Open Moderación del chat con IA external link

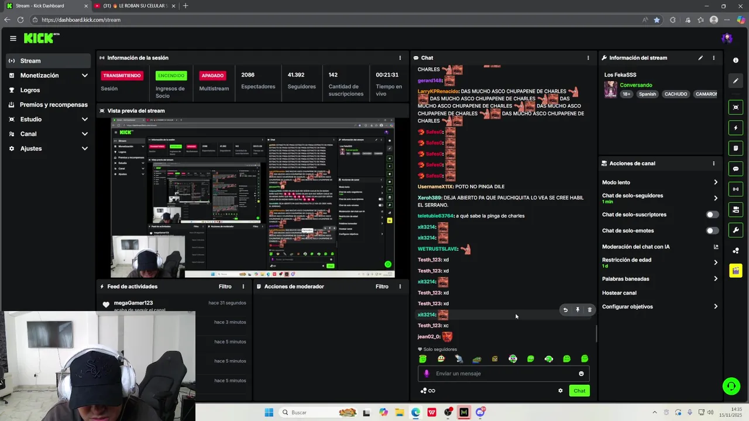coord(715,247)
